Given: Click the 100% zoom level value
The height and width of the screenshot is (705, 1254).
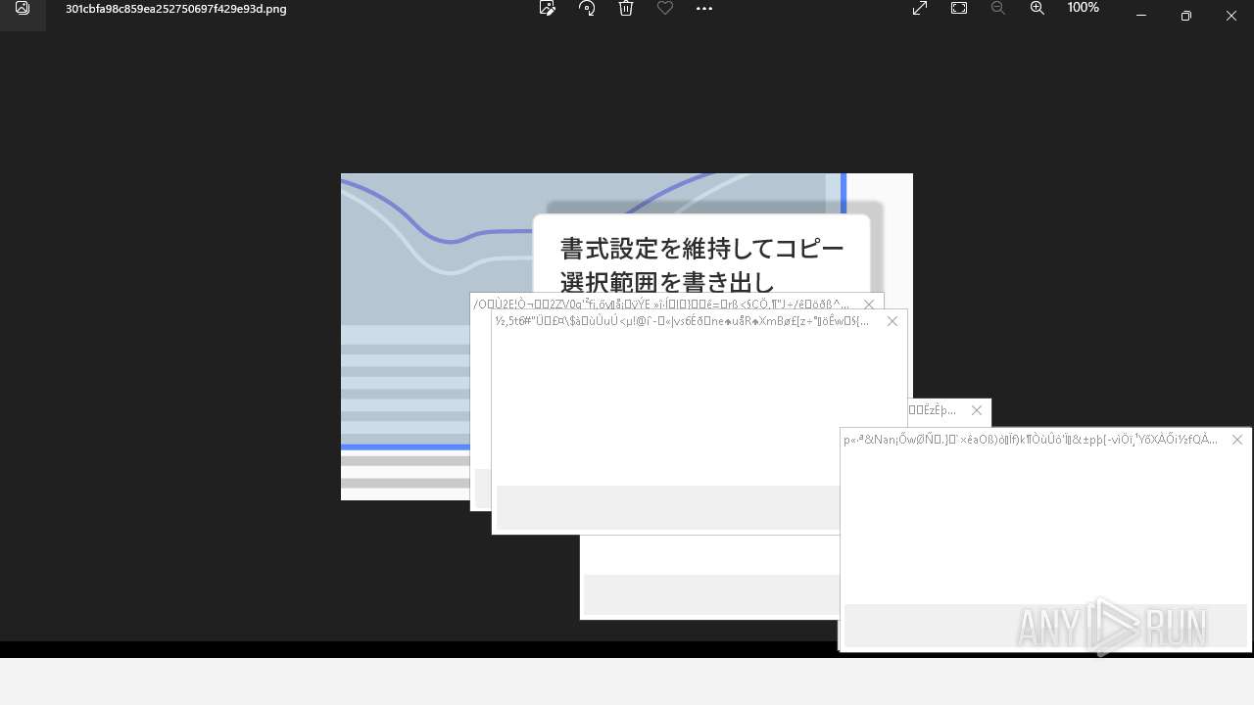Looking at the screenshot, I should (x=1083, y=8).
